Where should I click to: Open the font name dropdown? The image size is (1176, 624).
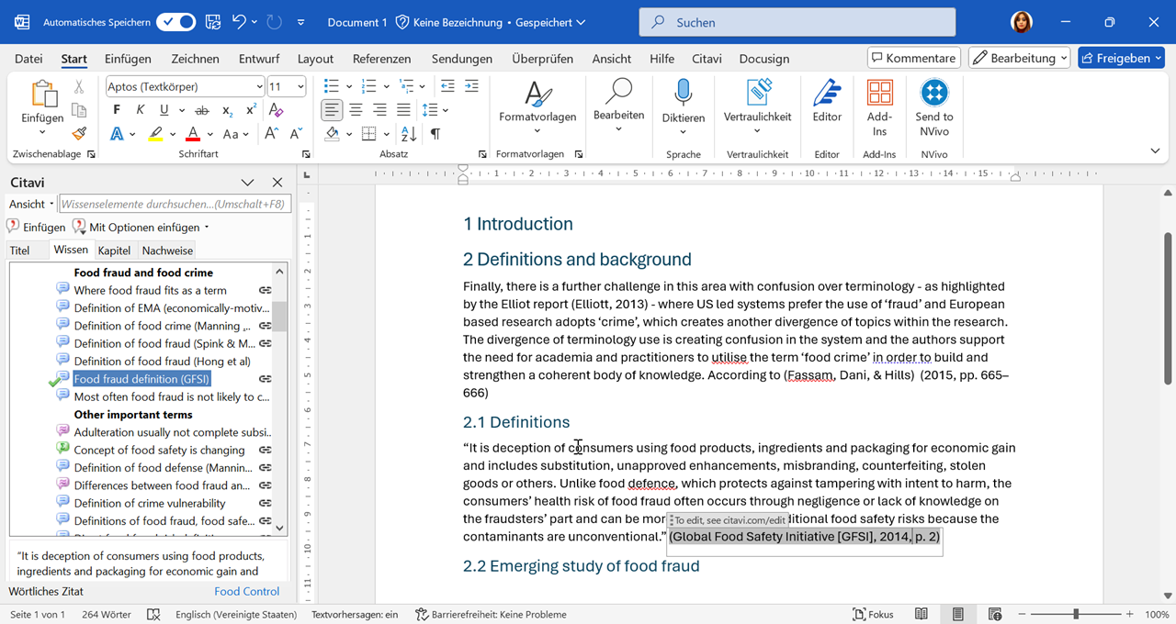coord(259,86)
